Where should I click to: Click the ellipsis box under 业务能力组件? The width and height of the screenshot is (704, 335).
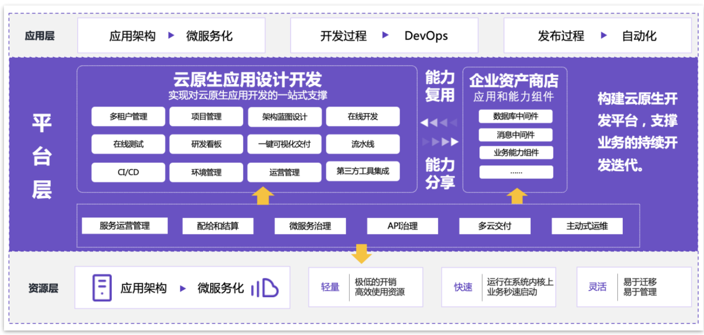point(516,172)
